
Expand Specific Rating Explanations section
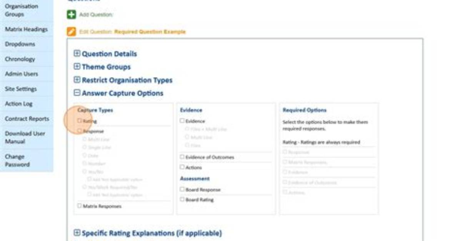77,233
